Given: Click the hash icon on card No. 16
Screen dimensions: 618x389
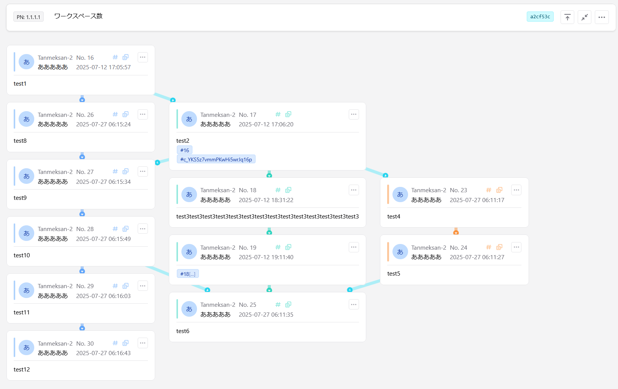Looking at the screenshot, I should [115, 57].
